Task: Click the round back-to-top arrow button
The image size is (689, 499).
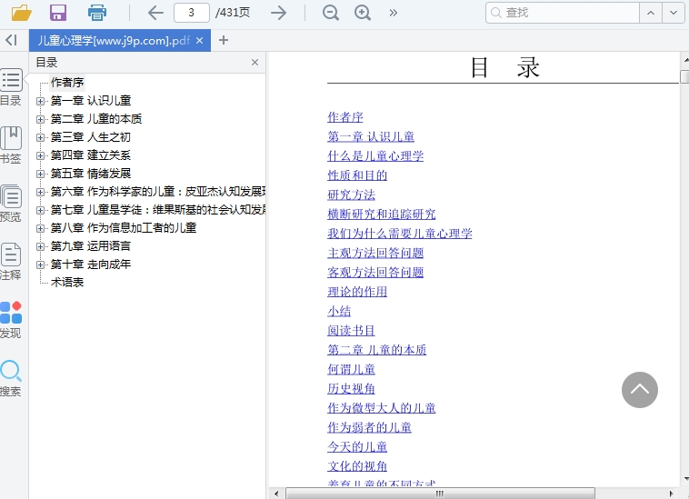Action: tap(640, 390)
